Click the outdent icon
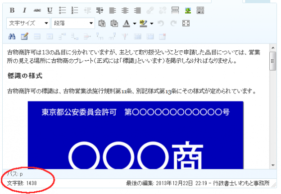 pyautogui.click(x=87, y=10)
